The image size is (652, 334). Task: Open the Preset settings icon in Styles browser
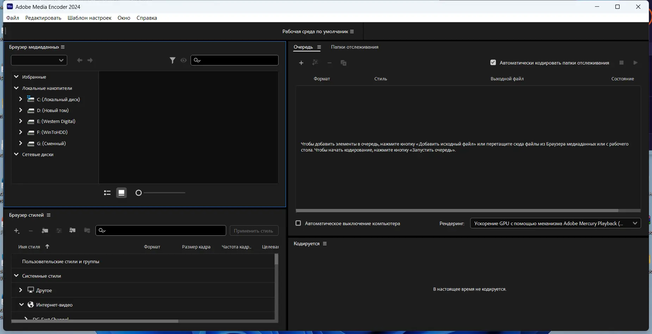(x=59, y=231)
